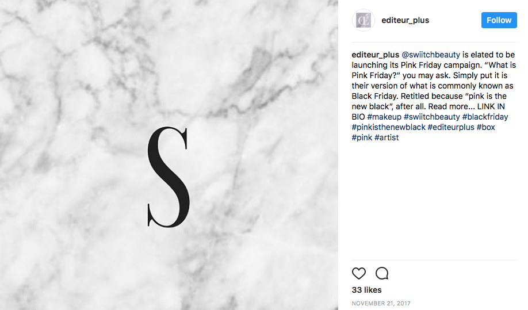Viewport: 528px width, 310px height.
Task: Click the large S logo letter
Action: [x=169, y=177]
